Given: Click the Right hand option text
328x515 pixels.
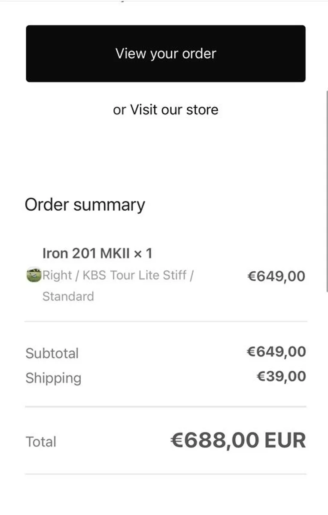Looking at the screenshot, I should [x=57, y=275].
